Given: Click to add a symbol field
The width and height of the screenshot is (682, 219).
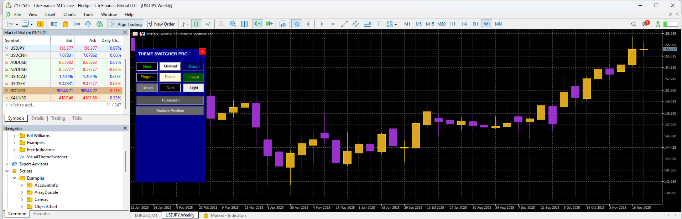Looking at the screenshot, I should click(x=23, y=105).
